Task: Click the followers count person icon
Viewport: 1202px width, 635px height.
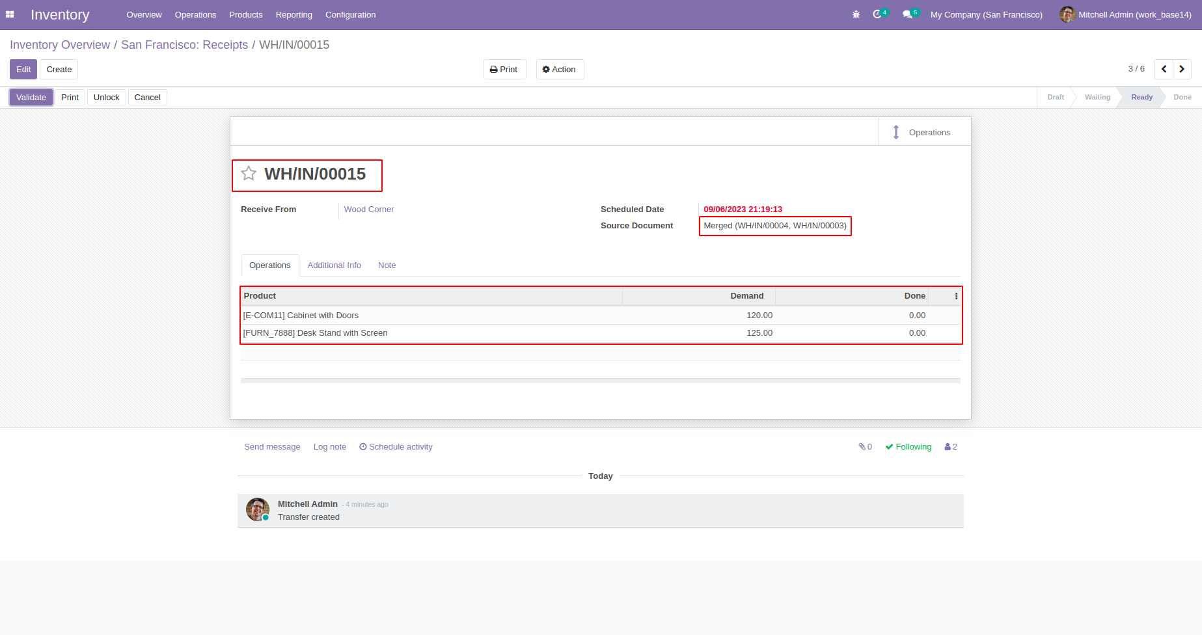Action: (x=950, y=447)
